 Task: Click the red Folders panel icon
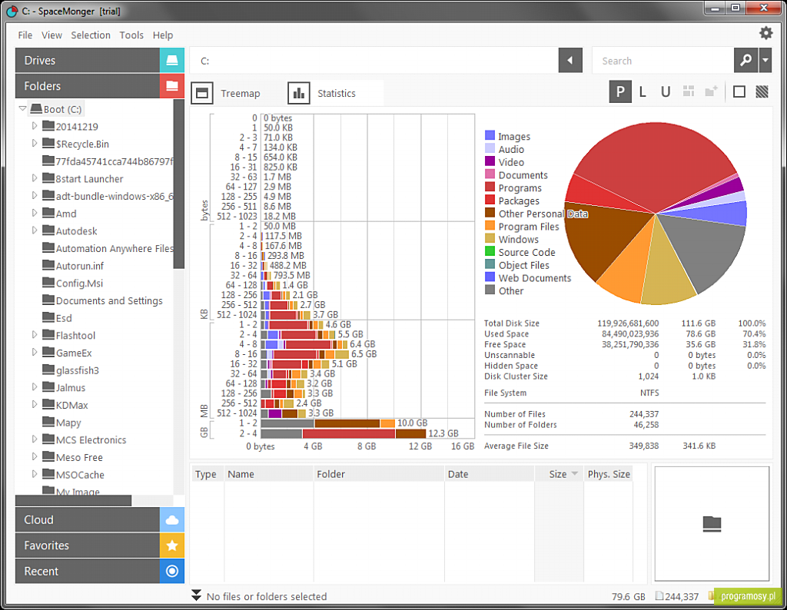click(172, 86)
